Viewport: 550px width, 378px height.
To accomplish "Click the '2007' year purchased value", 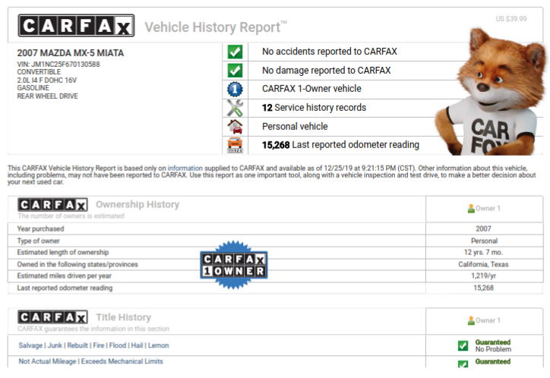I will click(x=483, y=228).
